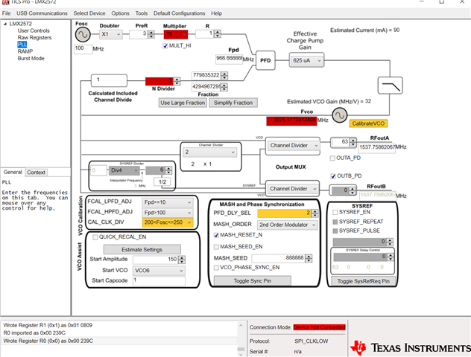Open the FCAL_LPFD_ADJ dropdown

coord(168,202)
